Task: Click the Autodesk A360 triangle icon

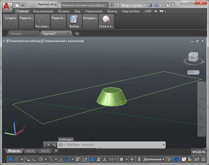Action: point(156,5)
